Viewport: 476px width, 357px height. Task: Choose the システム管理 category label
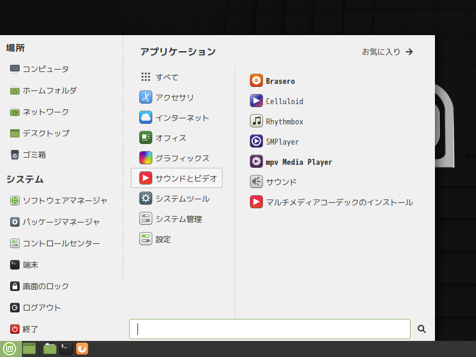point(178,219)
